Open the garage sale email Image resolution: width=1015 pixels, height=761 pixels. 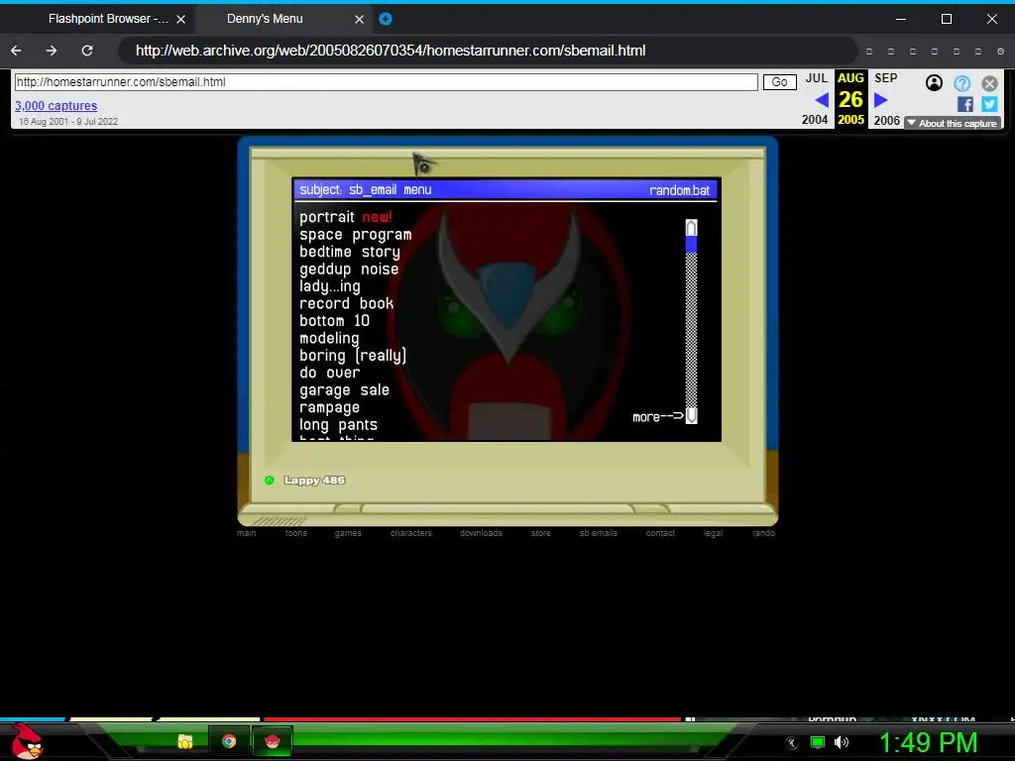tap(344, 390)
